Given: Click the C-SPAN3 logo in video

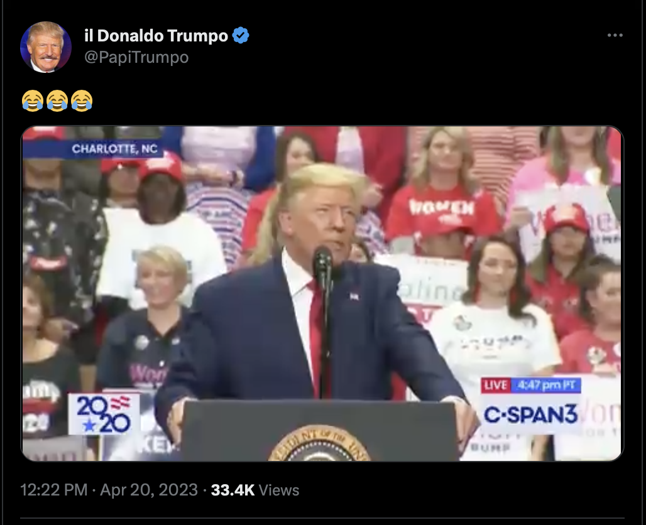Looking at the screenshot, I should pyautogui.click(x=530, y=414).
